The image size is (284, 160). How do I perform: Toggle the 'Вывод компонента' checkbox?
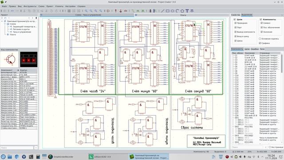coord(236,32)
